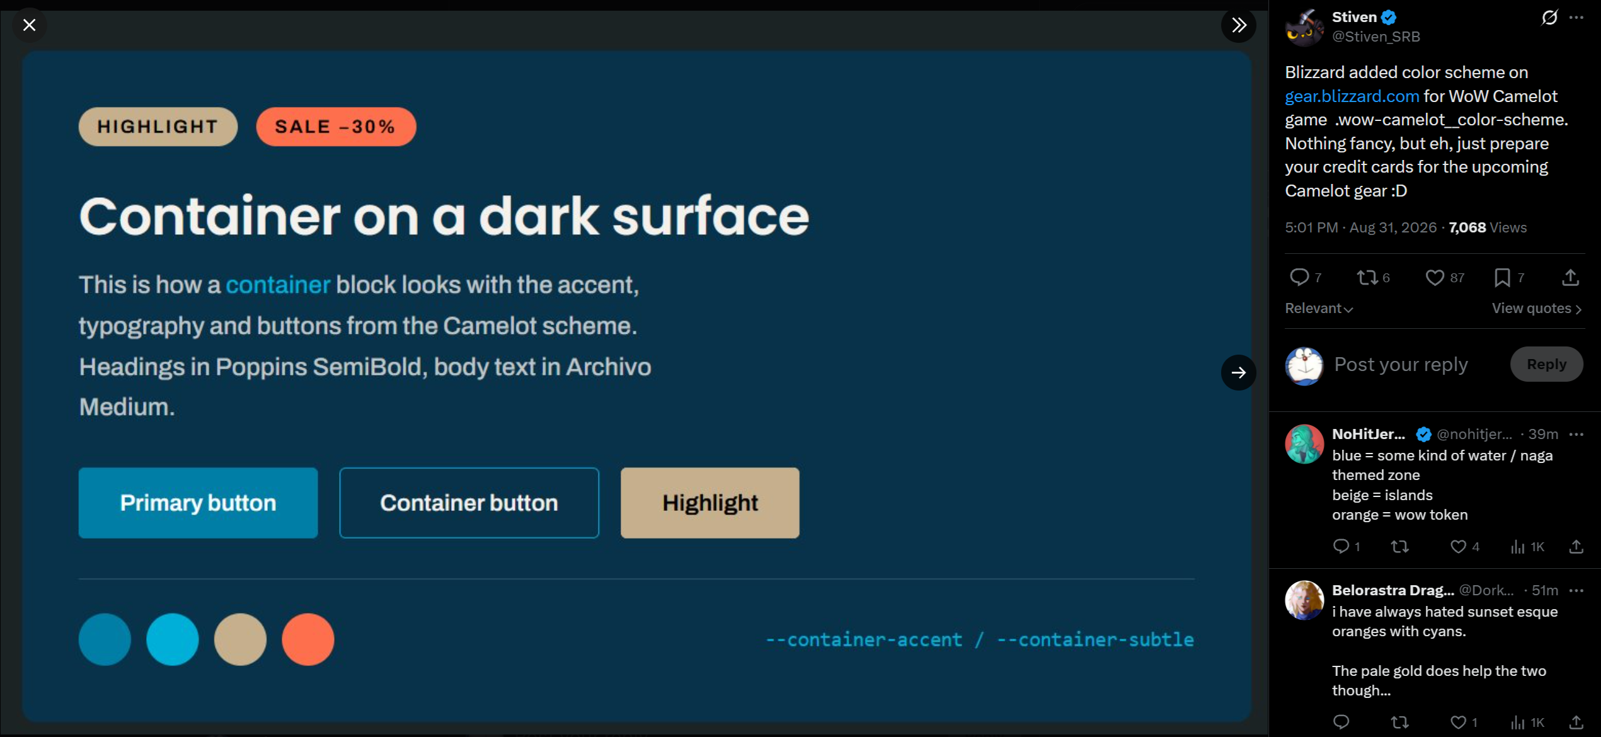
Task: Share NoHitJer's comment
Action: [x=1576, y=546]
